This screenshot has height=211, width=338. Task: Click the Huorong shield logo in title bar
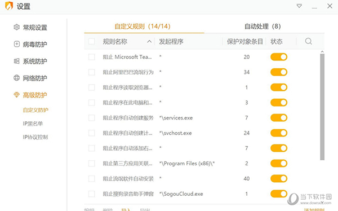[x=9, y=6]
